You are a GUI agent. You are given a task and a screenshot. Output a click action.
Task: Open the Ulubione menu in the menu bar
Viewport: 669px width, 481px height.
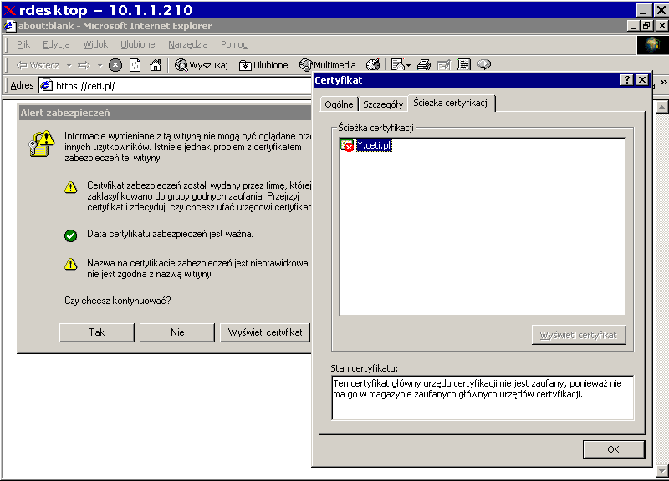138,44
